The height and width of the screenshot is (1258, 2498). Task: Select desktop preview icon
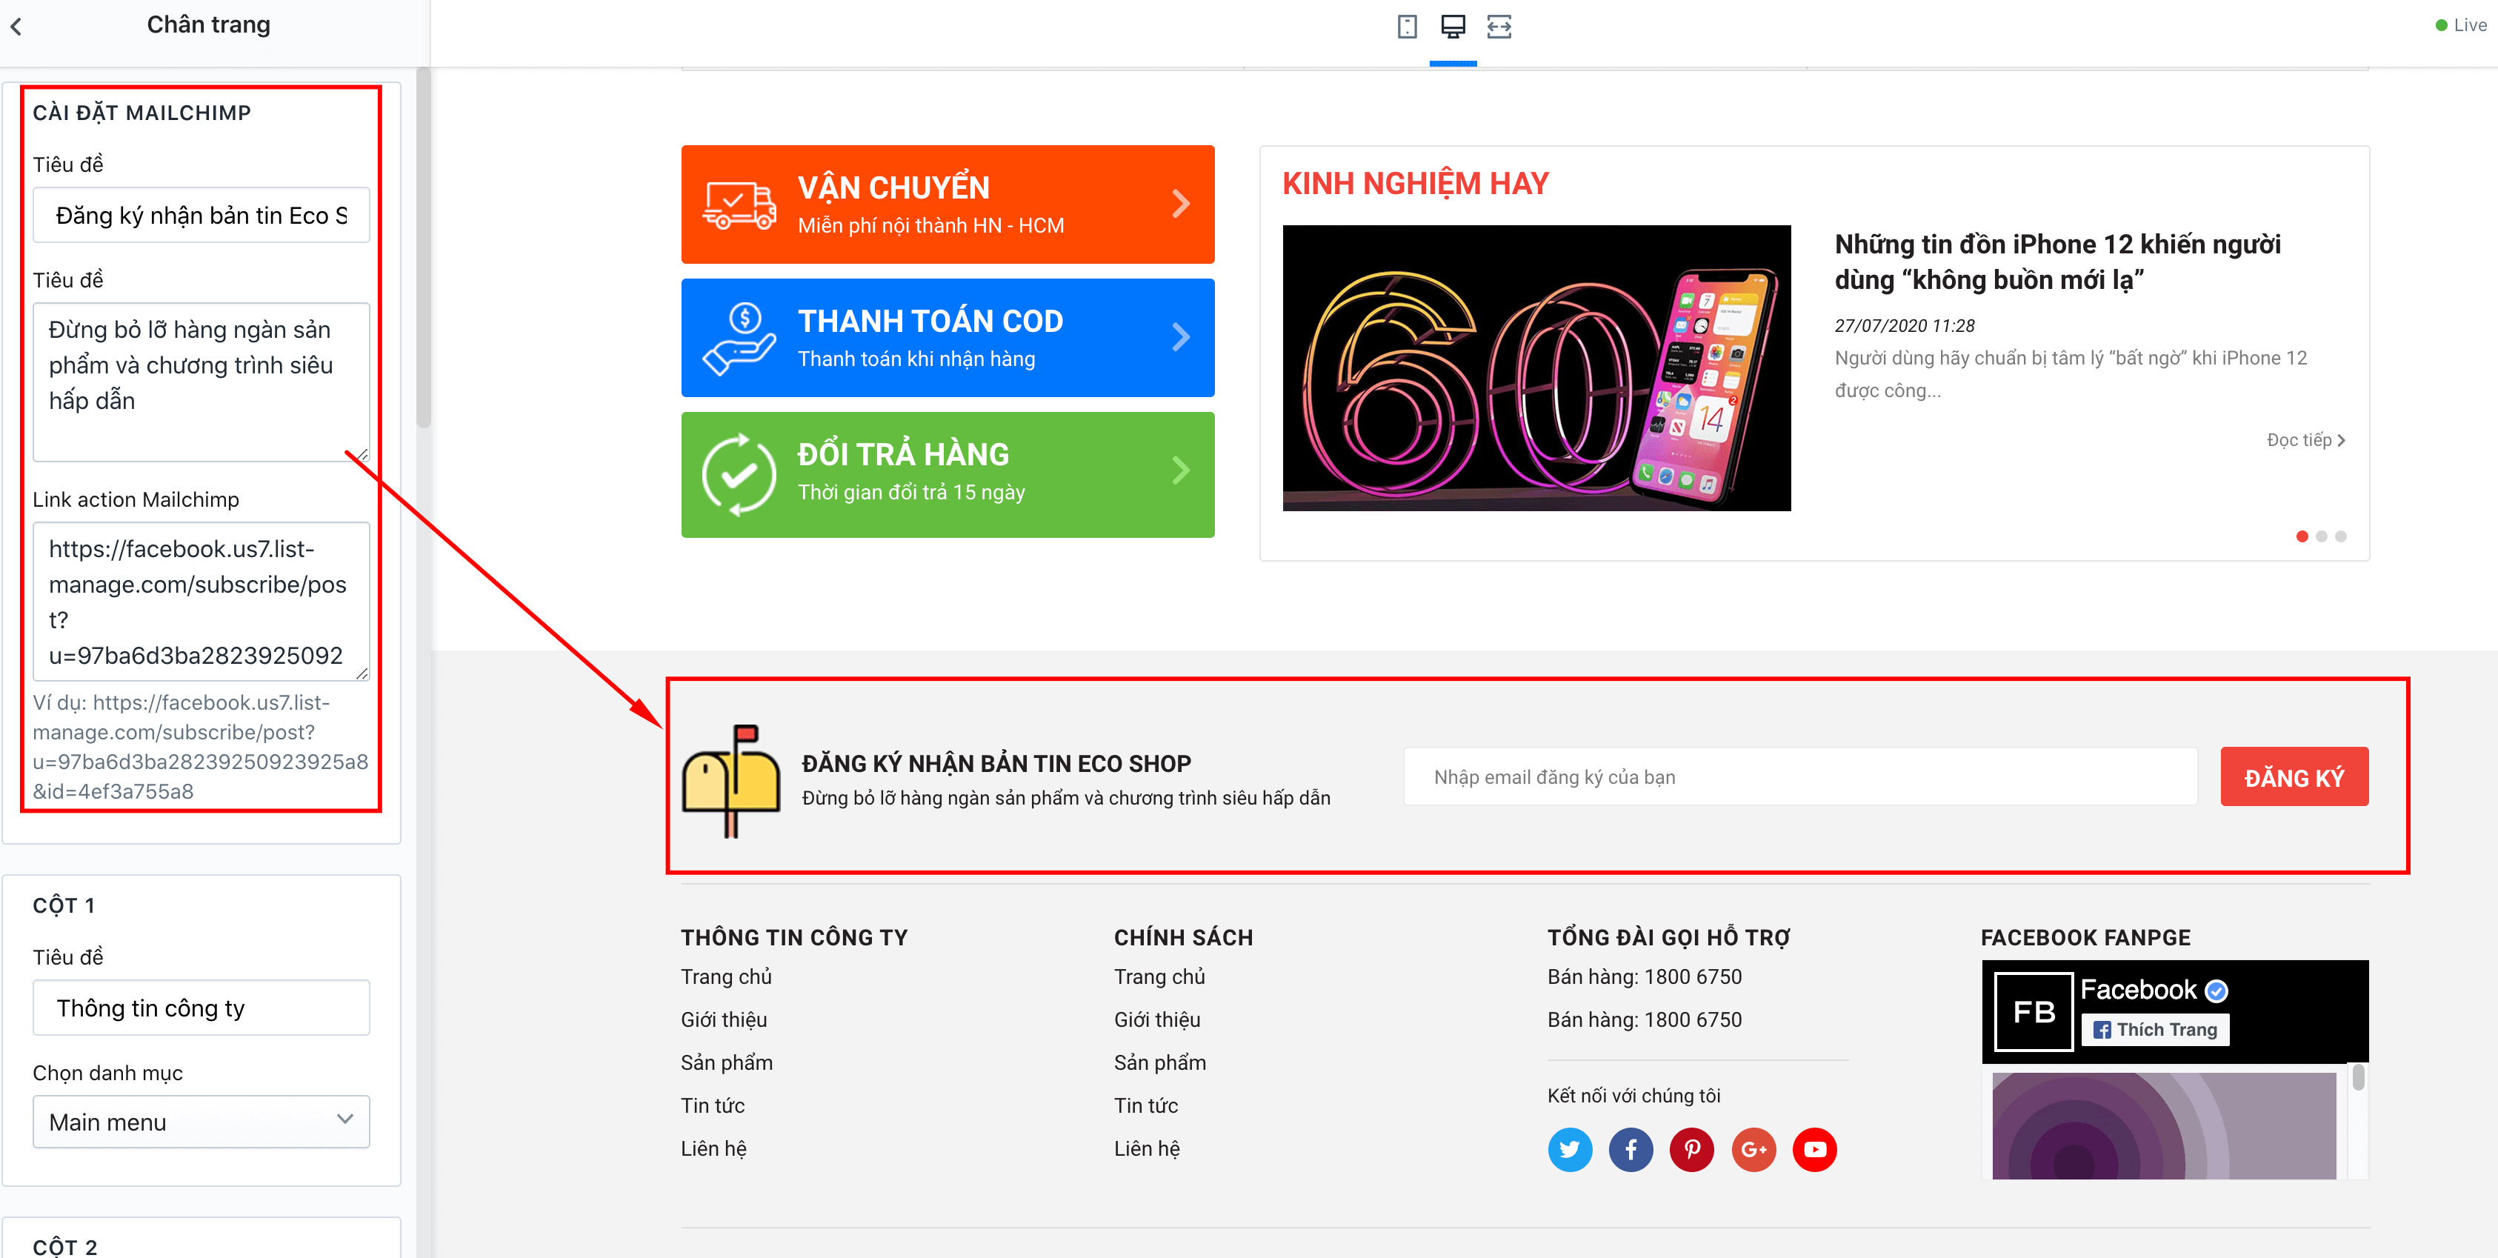point(1453,26)
